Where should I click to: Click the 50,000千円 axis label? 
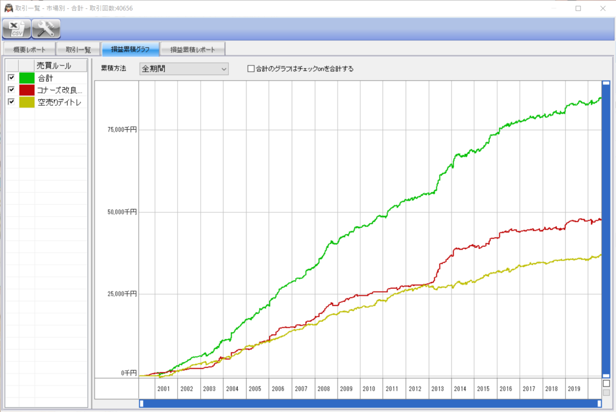[122, 212]
